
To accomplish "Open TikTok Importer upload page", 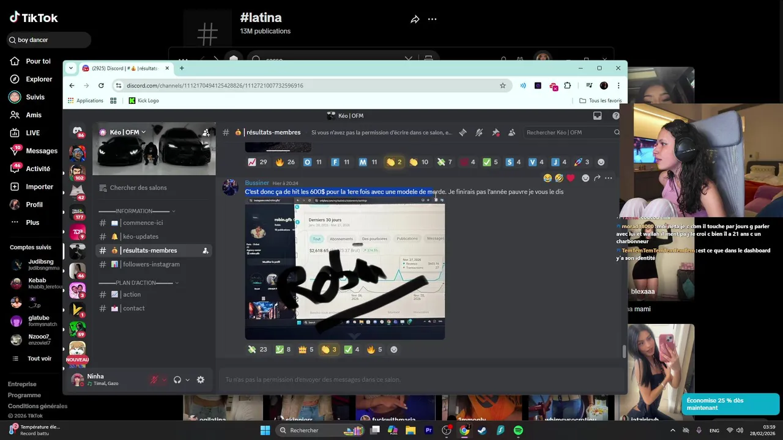I will pyautogui.click(x=32, y=186).
